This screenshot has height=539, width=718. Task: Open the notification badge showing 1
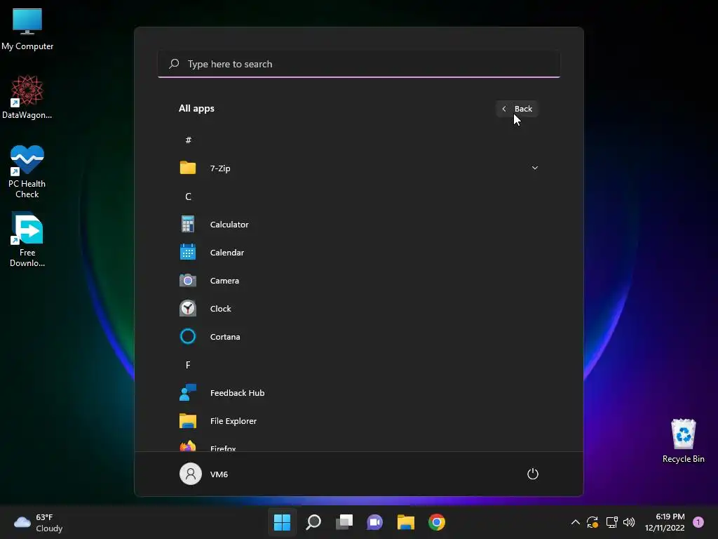coord(698,522)
